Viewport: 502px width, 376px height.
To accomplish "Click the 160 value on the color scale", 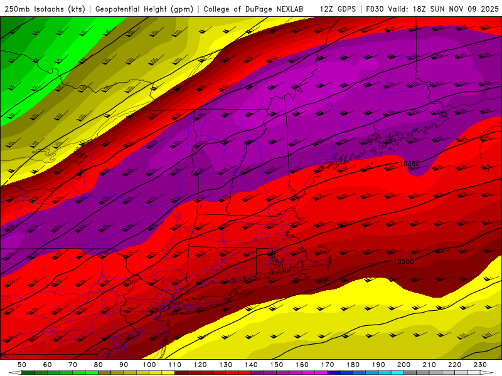I will [302, 365].
